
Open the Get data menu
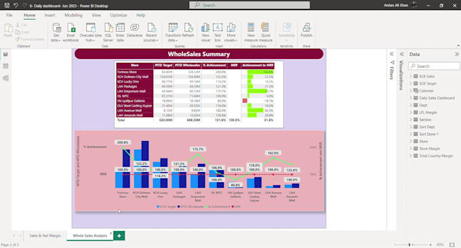pyautogui.click(x=56, y=33)
